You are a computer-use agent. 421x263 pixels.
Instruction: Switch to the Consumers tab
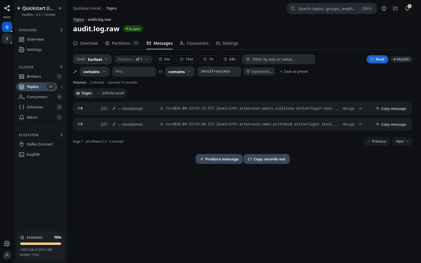(194, 43)
